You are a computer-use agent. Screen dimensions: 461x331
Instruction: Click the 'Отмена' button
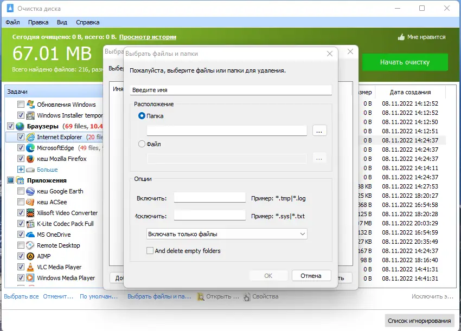[x=311, y=276]
